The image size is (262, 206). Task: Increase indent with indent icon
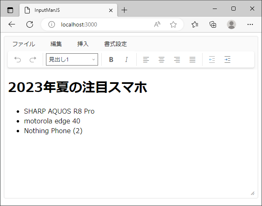[227, 59]
